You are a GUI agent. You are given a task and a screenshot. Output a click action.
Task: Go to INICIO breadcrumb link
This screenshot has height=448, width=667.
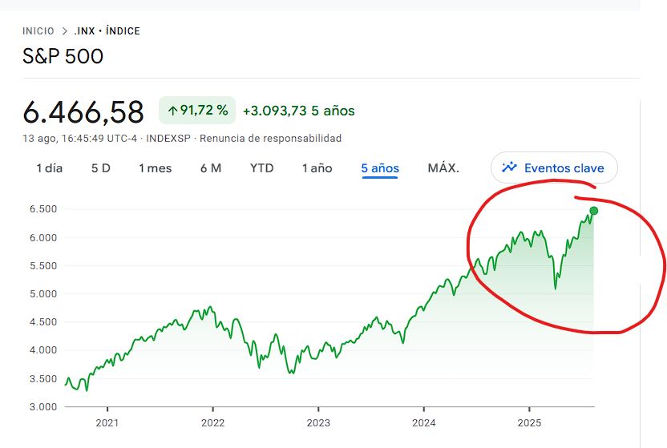(38, 31)
